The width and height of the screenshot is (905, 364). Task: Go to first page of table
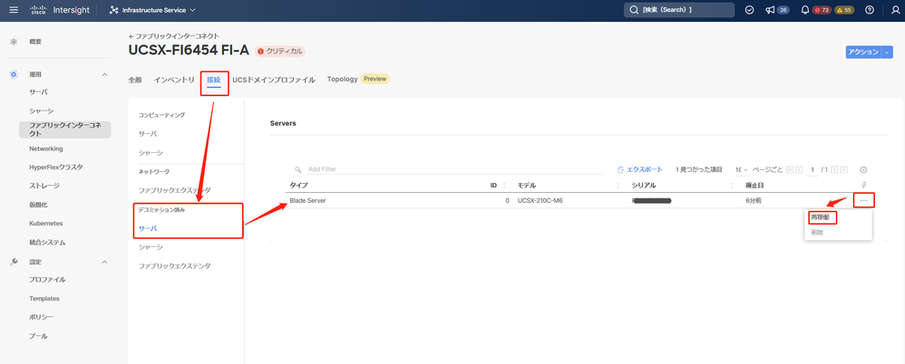point(790,170)
